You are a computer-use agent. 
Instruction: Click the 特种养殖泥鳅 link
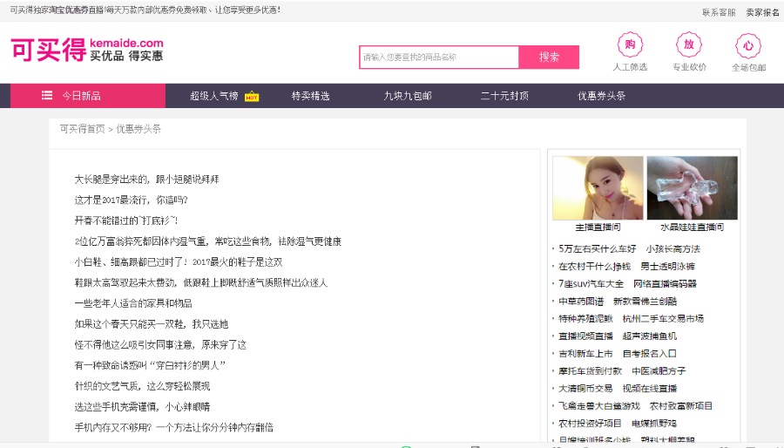585,318
